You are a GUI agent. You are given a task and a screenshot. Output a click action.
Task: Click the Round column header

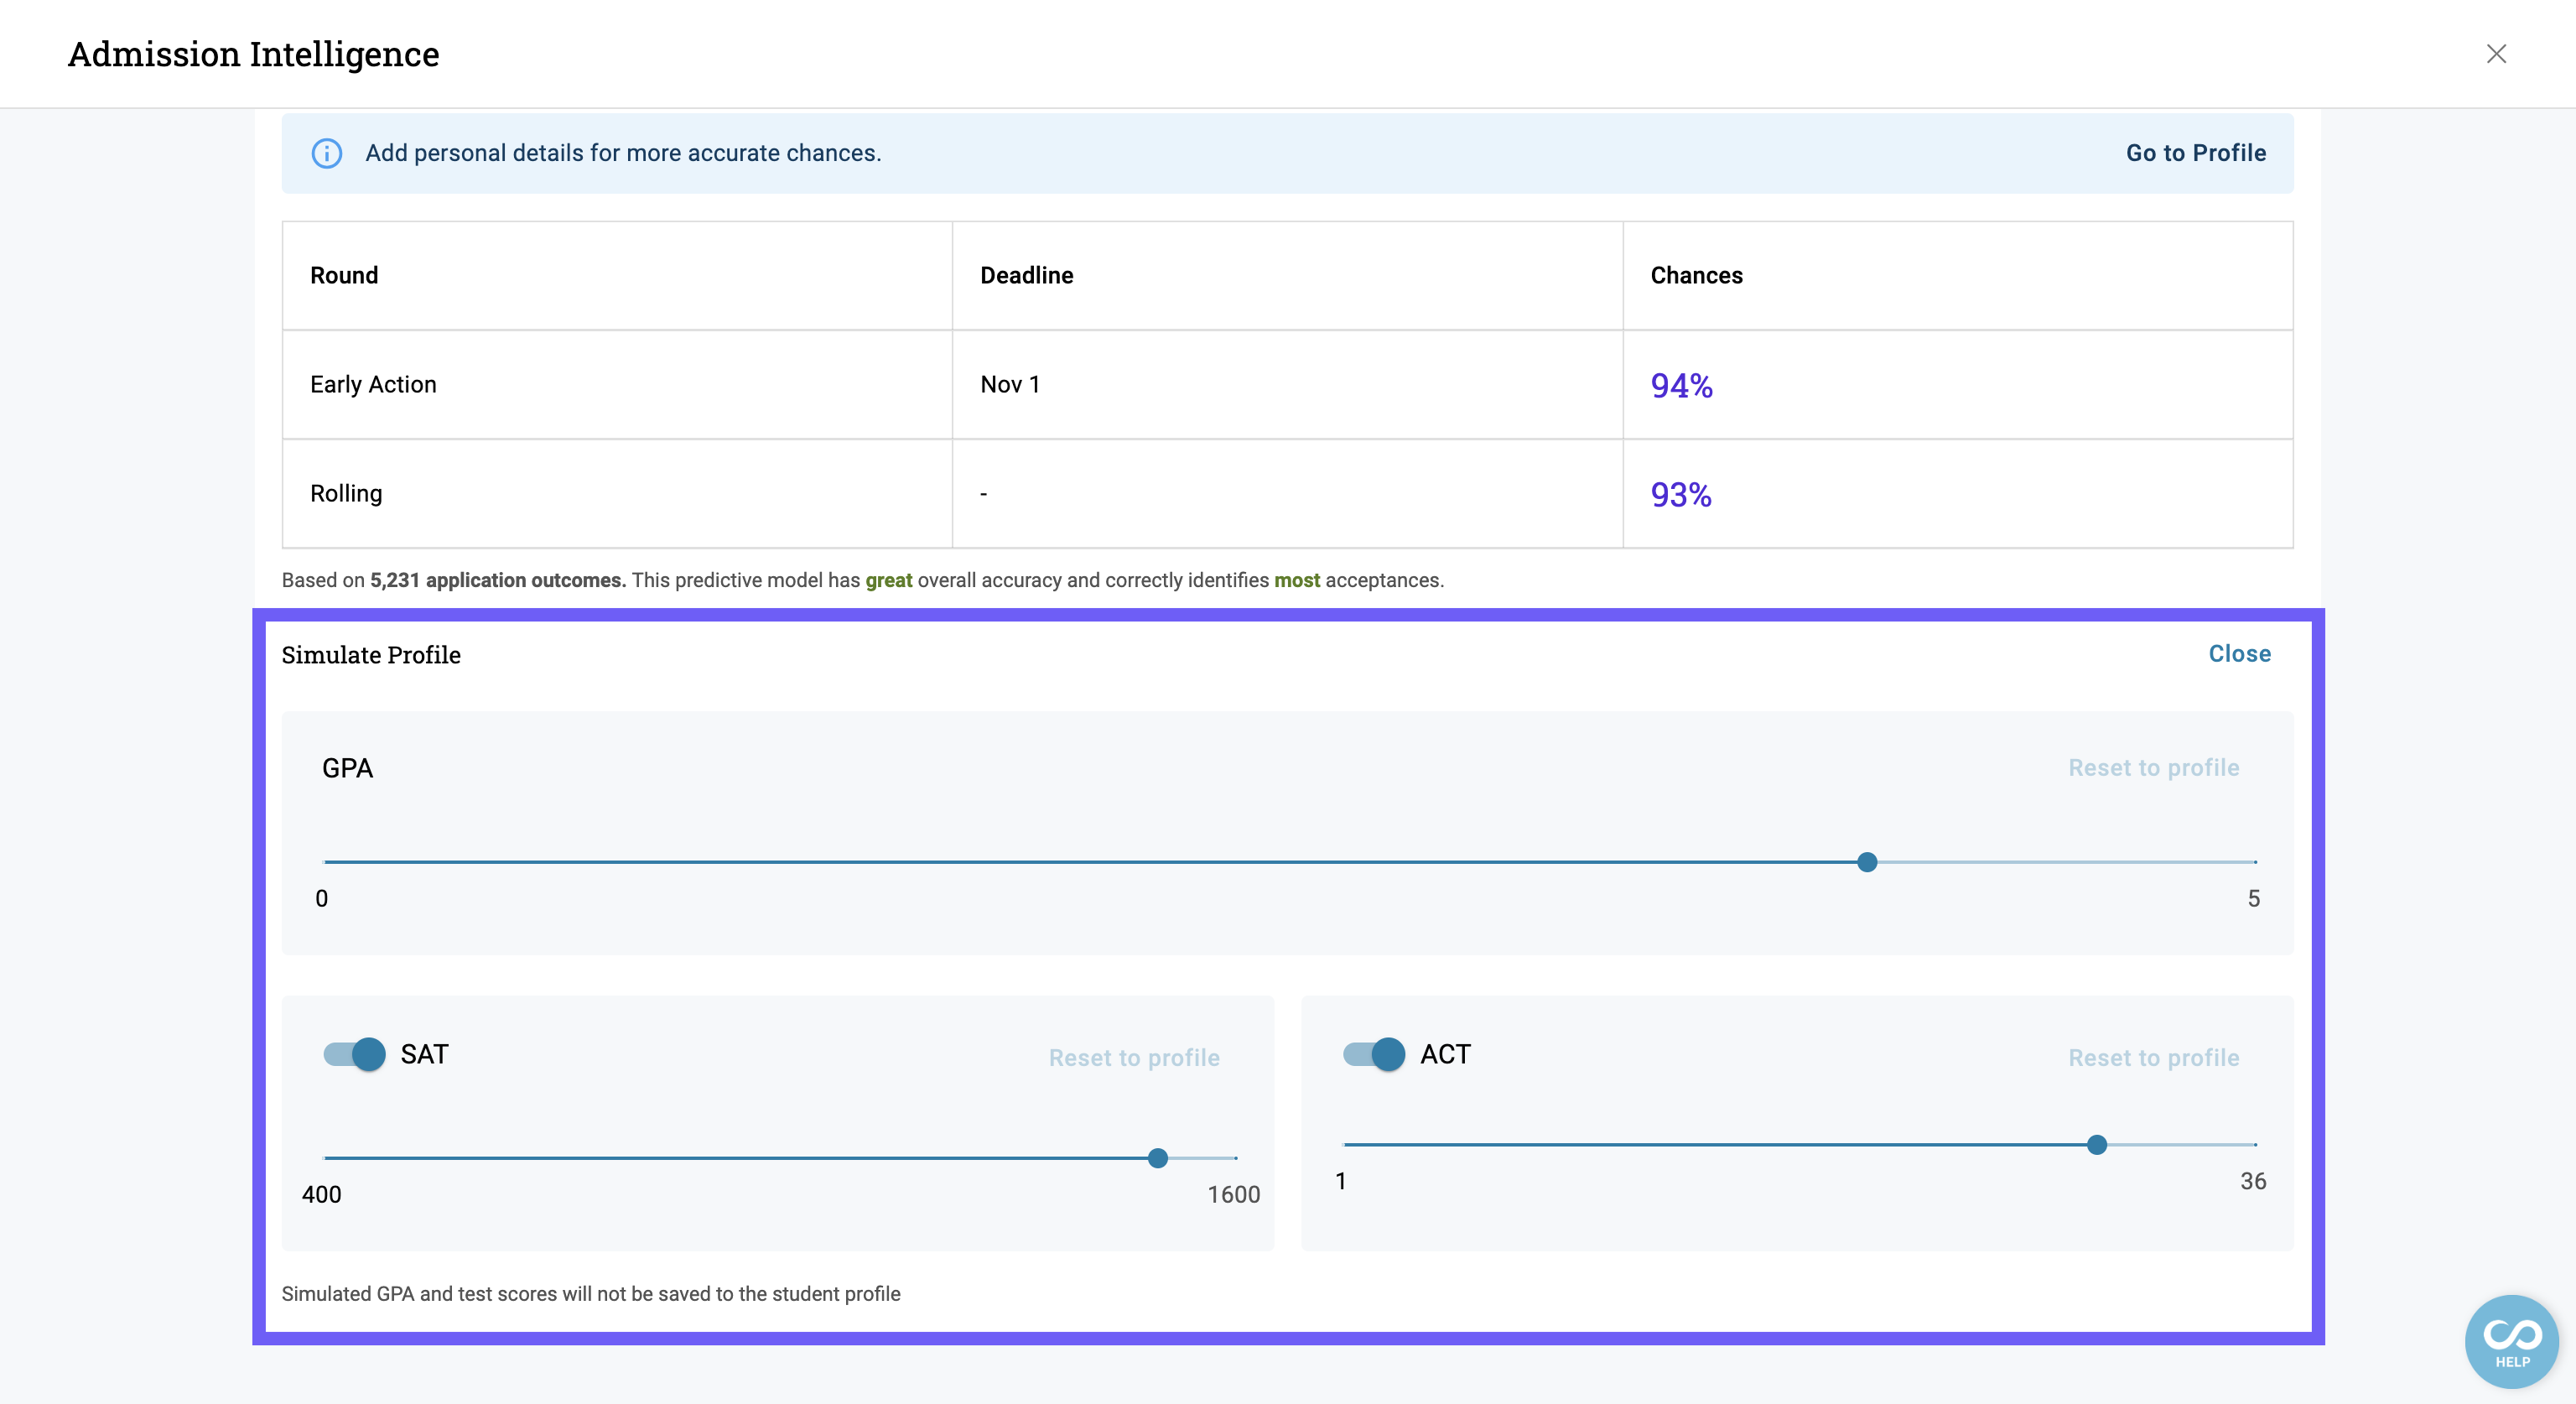tap(344, 275)
